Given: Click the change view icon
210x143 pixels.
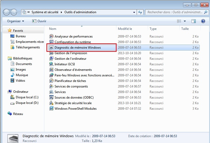Looking at the screenshot, I should point(179,21).
